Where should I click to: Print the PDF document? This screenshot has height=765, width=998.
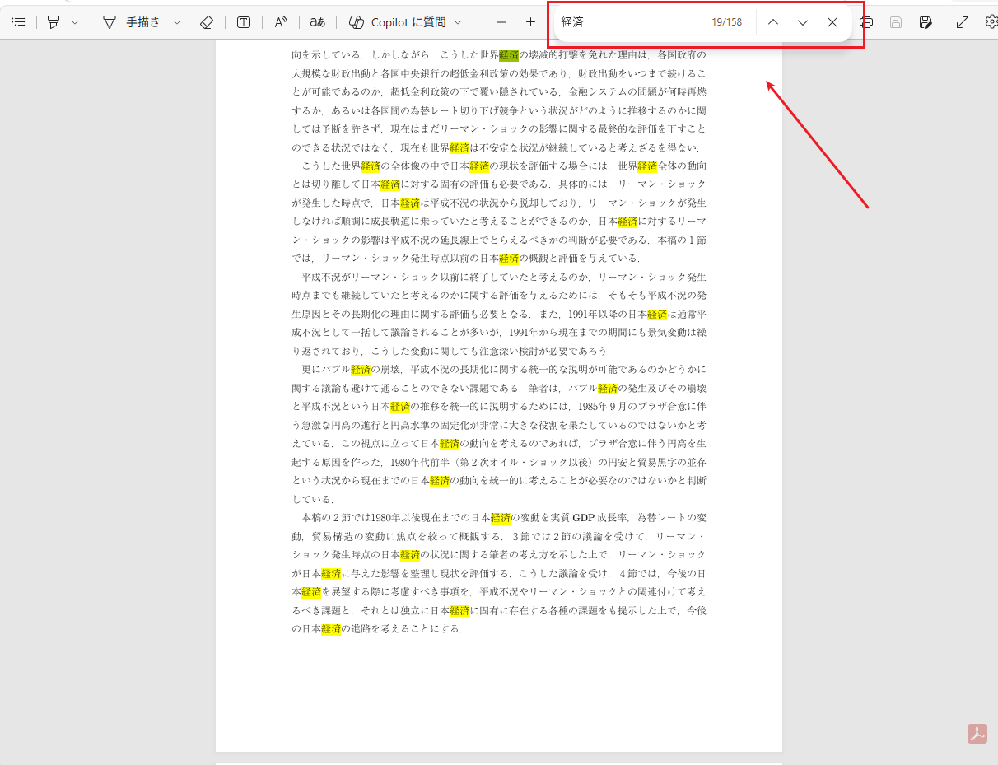click(x=866, y=22)
